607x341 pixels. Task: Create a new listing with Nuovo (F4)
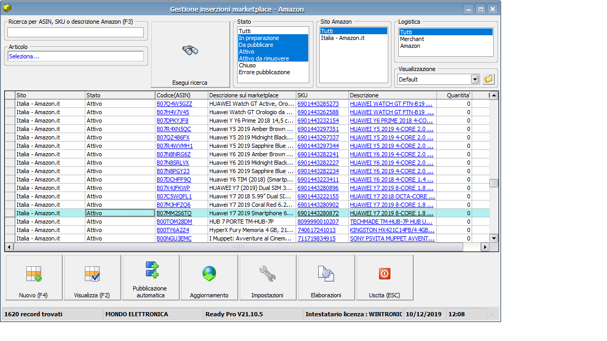click(x=34, y=278)
